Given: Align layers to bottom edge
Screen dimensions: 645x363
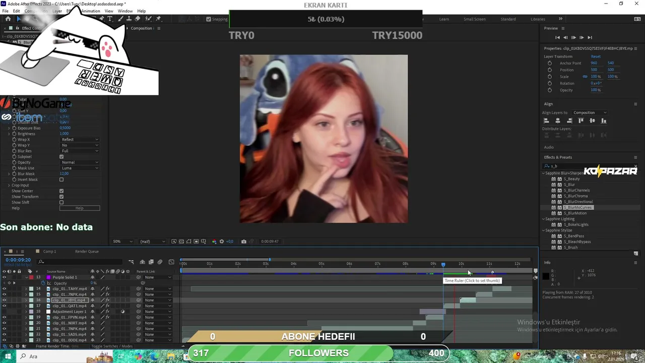Looking at the screenshot, I should pyautogui.click(x=604, y=121).
